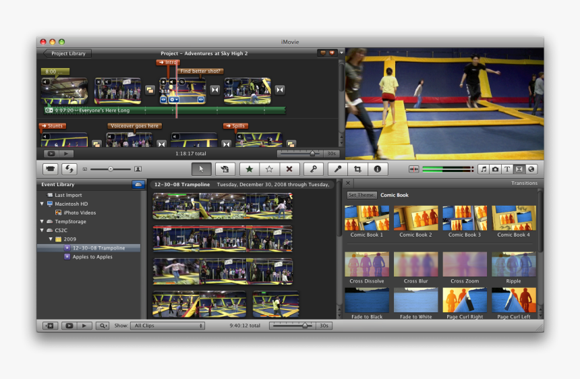Viewport: 580px width, 379px height.
Task: Toggle group events by disk icon
Action: [x=138, y=184]
